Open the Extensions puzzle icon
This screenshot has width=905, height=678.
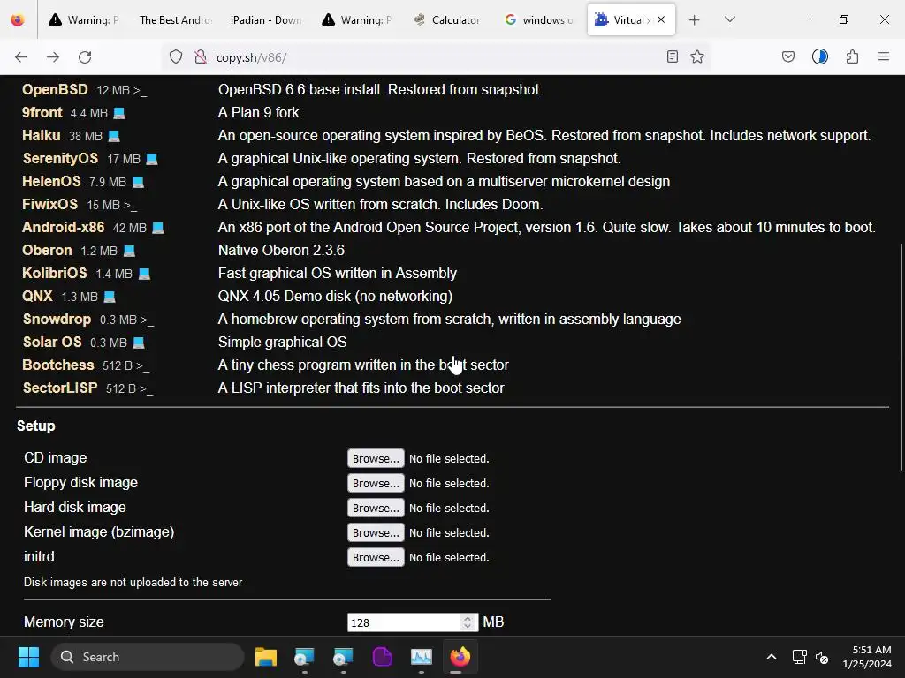[852, 56]
